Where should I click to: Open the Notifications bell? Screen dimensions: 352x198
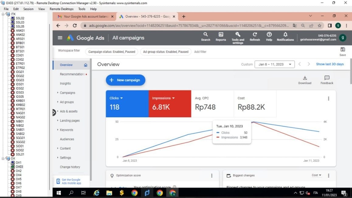(x=285, y=37)
